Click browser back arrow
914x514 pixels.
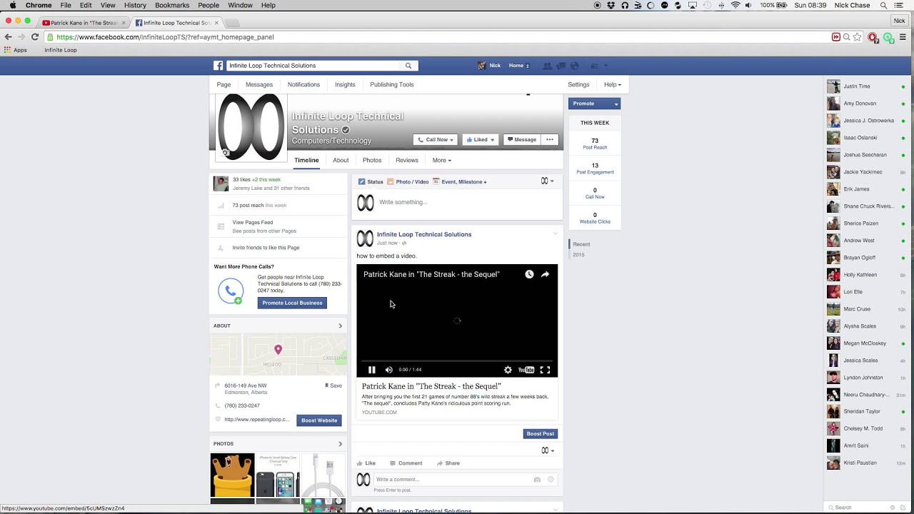coord(9,37)
